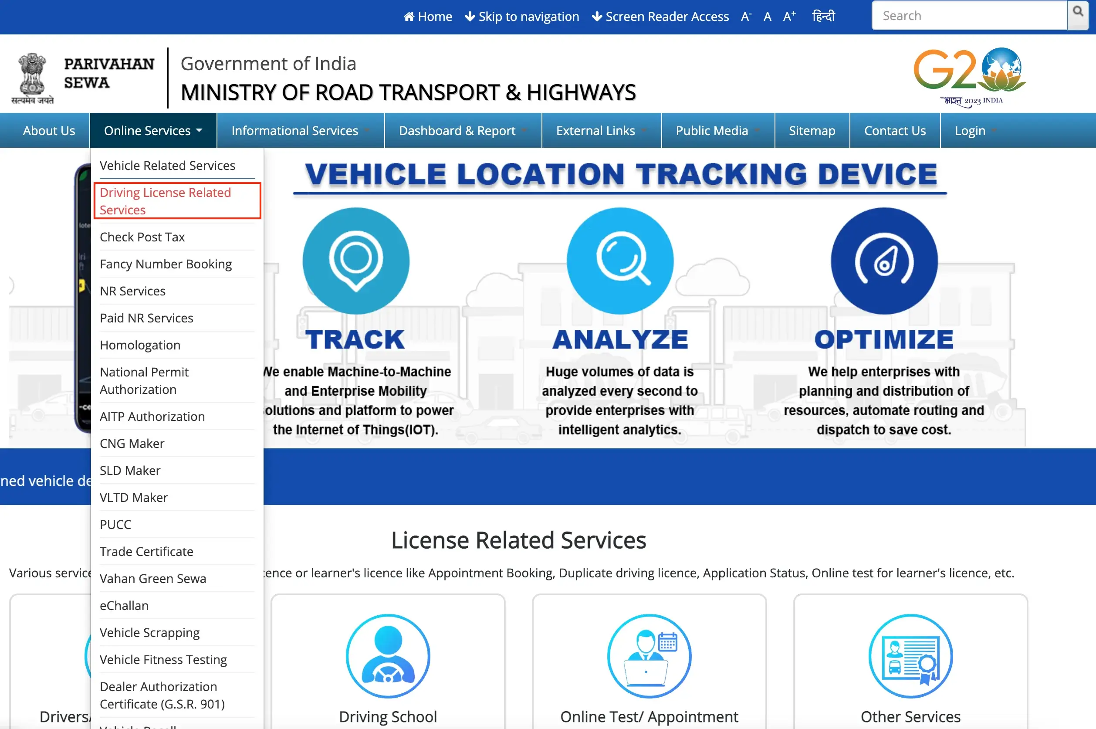Decrease font size with A- button
Image resolution: width=1096 pixels, height=729 pixels.
click(x=746, y=16)
